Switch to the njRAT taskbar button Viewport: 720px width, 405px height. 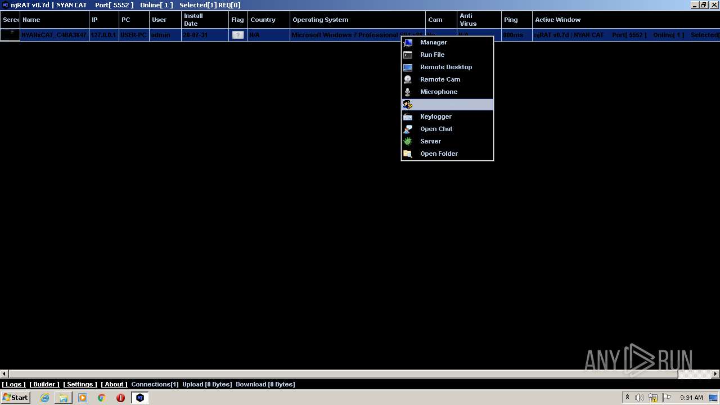click(140, 398)
